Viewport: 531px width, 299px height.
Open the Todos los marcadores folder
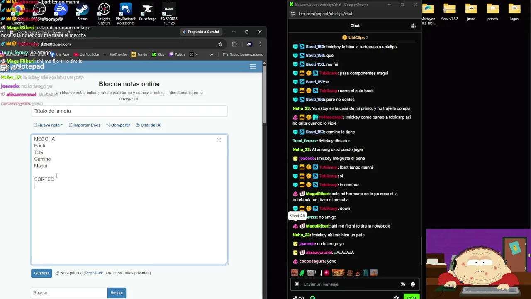243,54
